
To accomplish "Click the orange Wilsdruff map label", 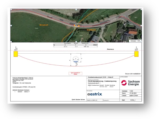I will click(x=43, y=25).
